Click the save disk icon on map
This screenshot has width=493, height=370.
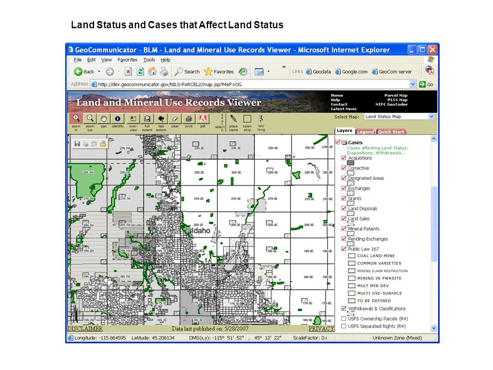pyautogui.click(x=77, y=144)
